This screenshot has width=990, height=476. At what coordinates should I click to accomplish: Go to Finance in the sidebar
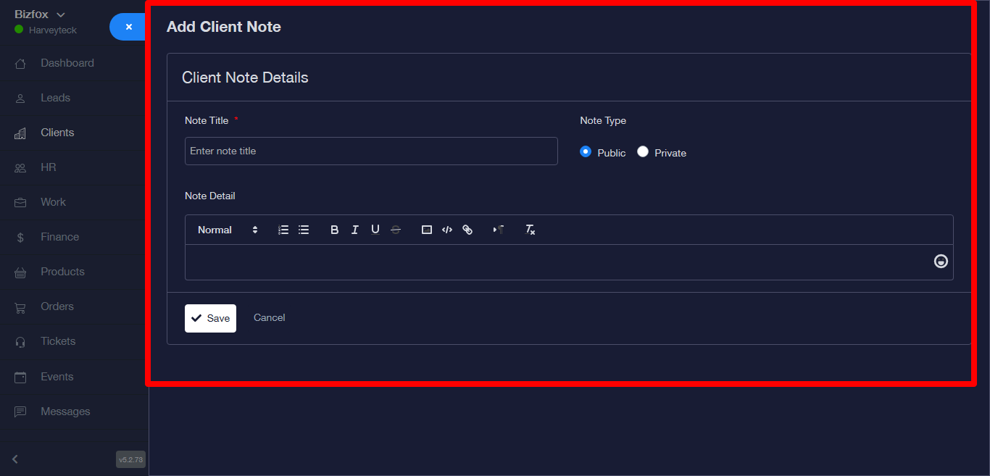point(59,237)
